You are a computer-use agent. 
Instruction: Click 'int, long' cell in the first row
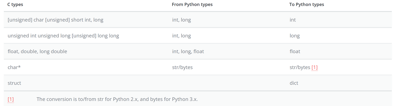pos(181,20)
